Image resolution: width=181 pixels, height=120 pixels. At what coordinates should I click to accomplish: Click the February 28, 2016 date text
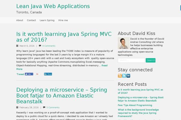pyautogui.click(x=29, y=107)
